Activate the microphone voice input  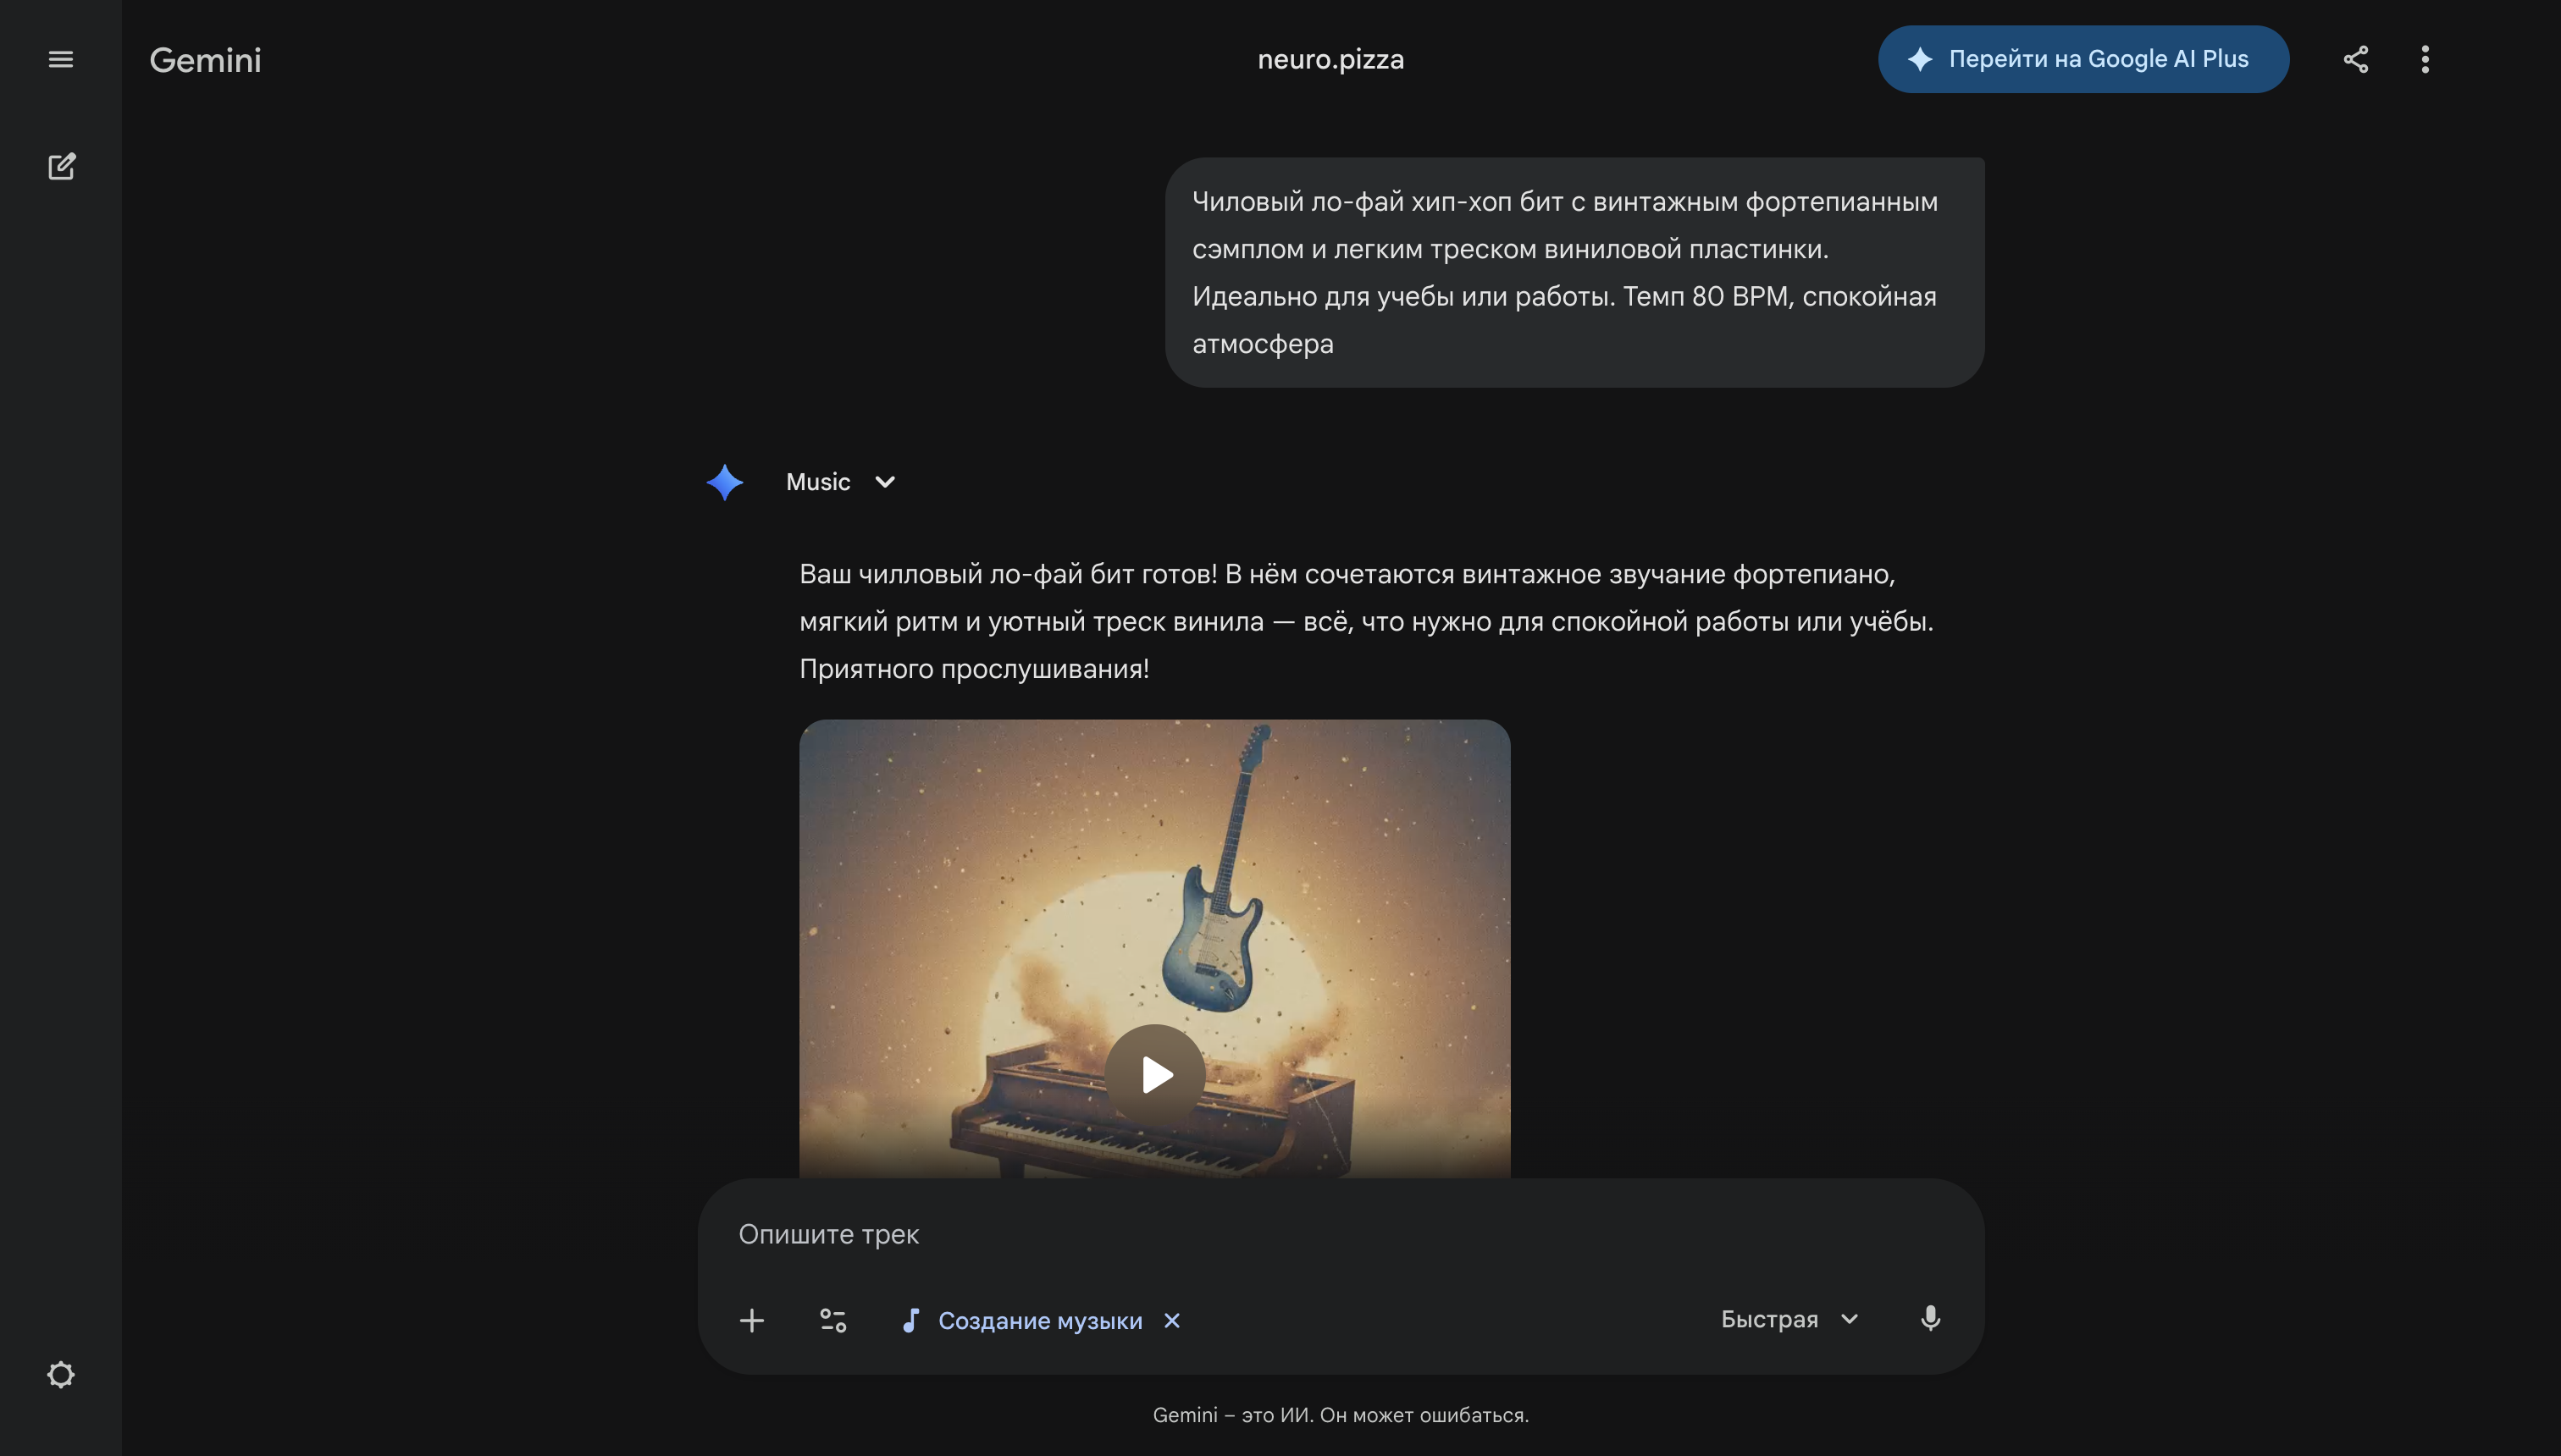[x=1931, y=1318]
